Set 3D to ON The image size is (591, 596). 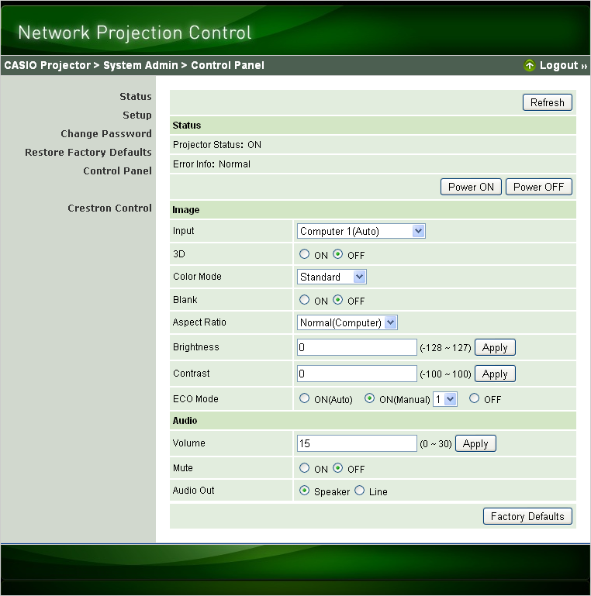(x=304, y=254)
